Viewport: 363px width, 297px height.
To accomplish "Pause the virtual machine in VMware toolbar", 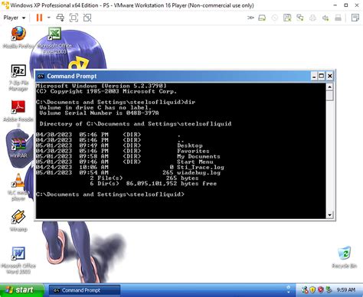I will 39,18.
